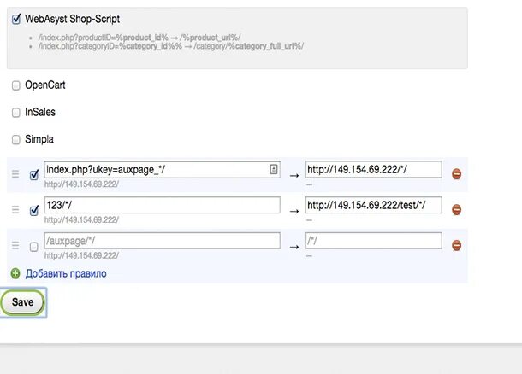Focus the 123/*/ source field
Viewport: 522px width, 374px height.
162,205
